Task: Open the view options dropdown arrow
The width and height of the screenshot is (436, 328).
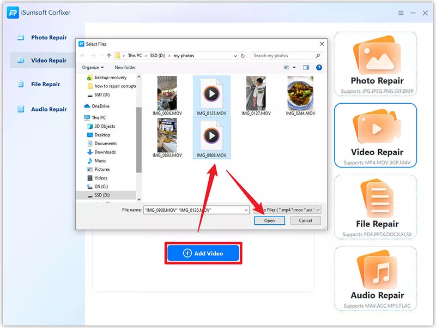Action: (294, 67)
